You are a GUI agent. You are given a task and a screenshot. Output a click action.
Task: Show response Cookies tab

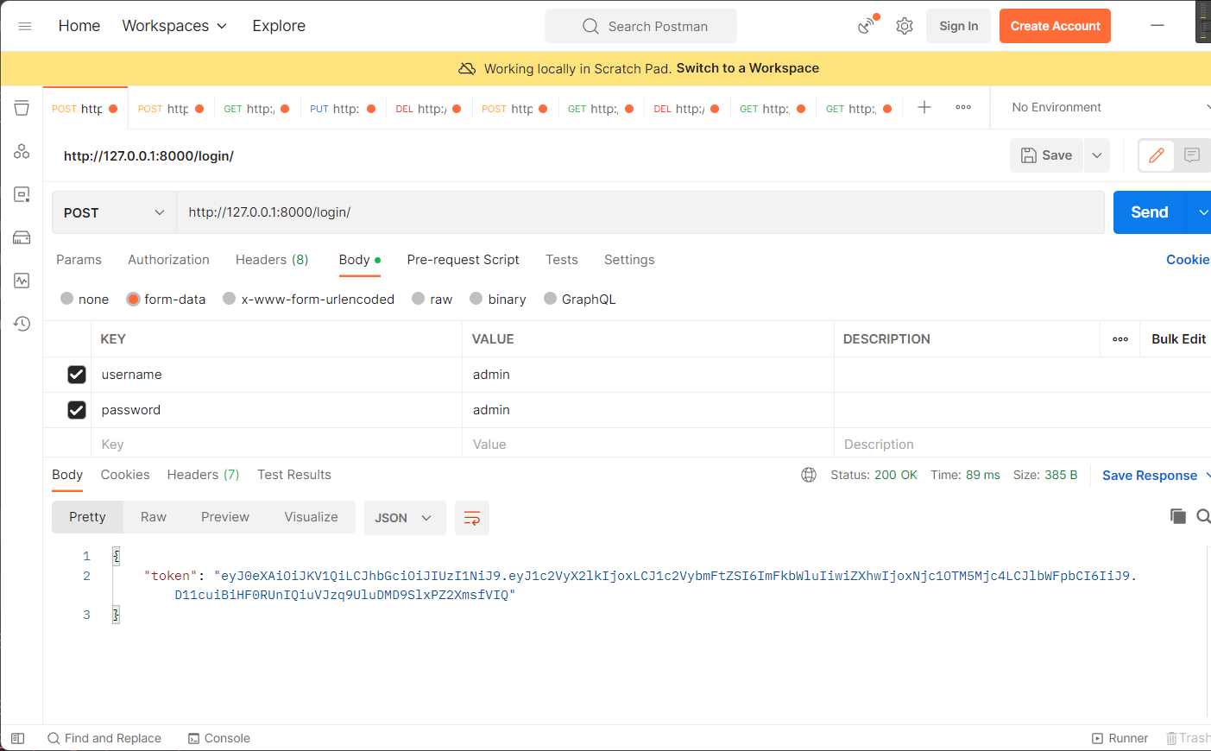coord(125,475)
